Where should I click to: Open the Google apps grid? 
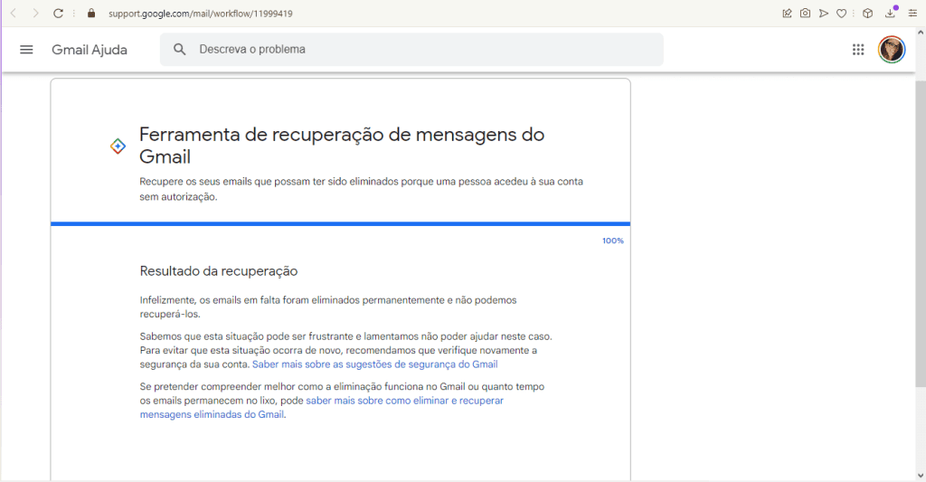click(858, 50)
